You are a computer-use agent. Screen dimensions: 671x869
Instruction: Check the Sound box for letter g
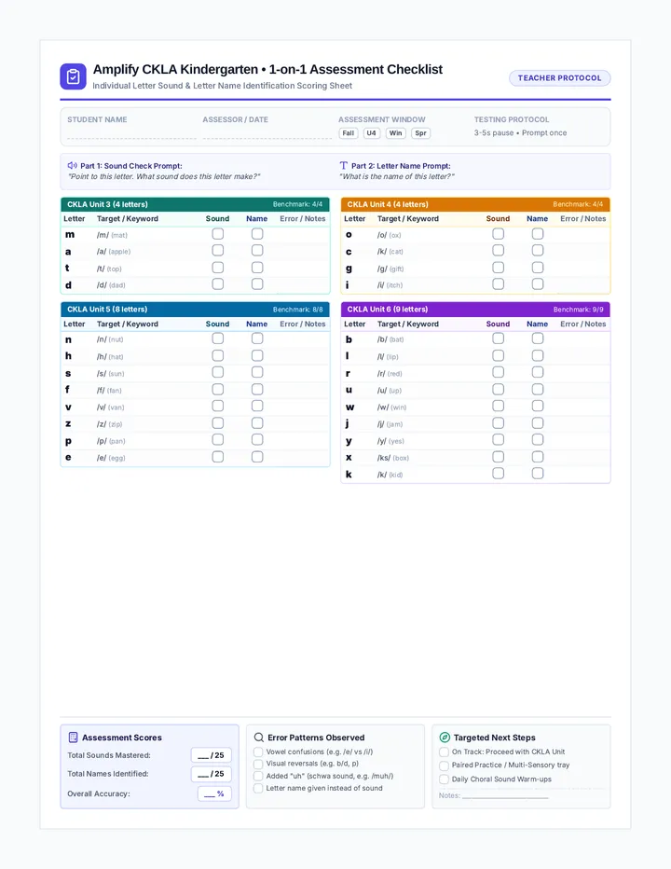(x=499, y=268)
